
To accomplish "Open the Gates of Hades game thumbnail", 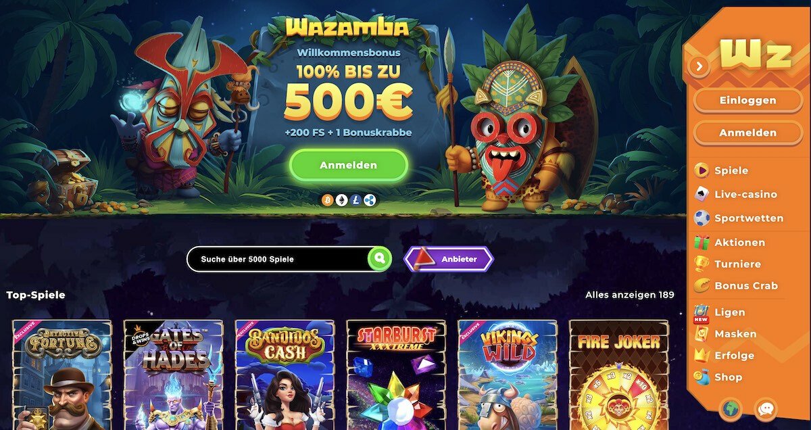I will click(x=174, y=375).
